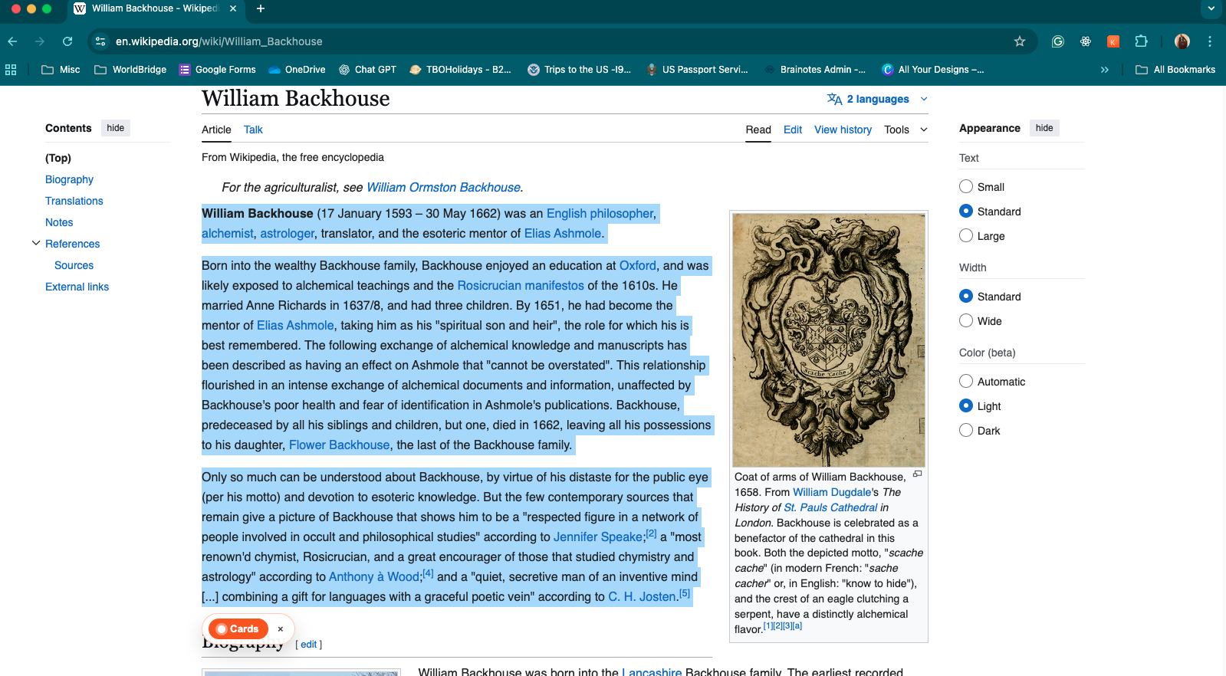
Task: Click the orange K extension icon
Action: click(x=1113, y=41)
